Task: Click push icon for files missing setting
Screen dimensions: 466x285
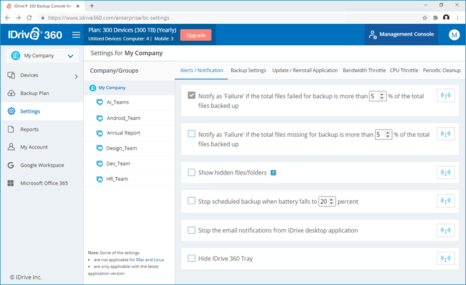Action: 446,134
